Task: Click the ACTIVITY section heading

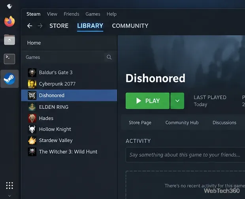Action: (138, 141)
